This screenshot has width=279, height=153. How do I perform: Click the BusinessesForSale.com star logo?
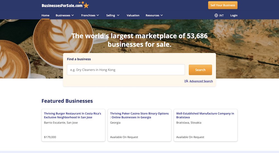coord(65,5)
